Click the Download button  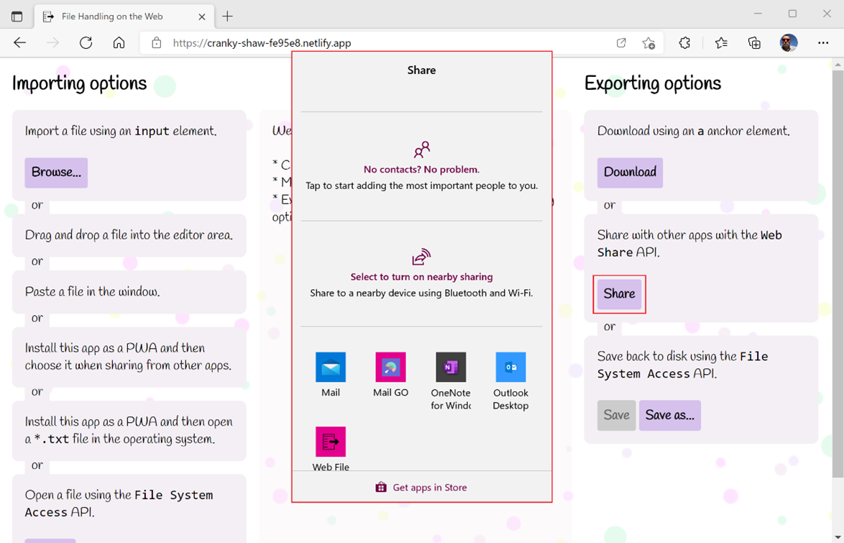click(630, 173)
